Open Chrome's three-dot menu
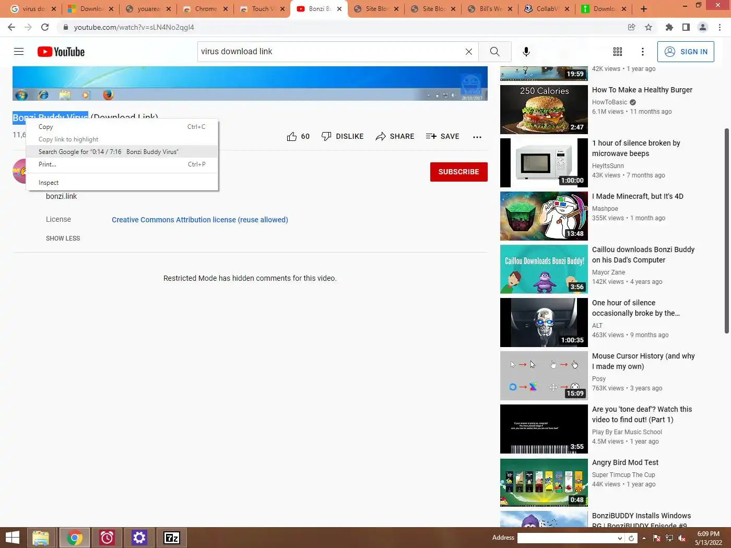 tap(720, 27)
